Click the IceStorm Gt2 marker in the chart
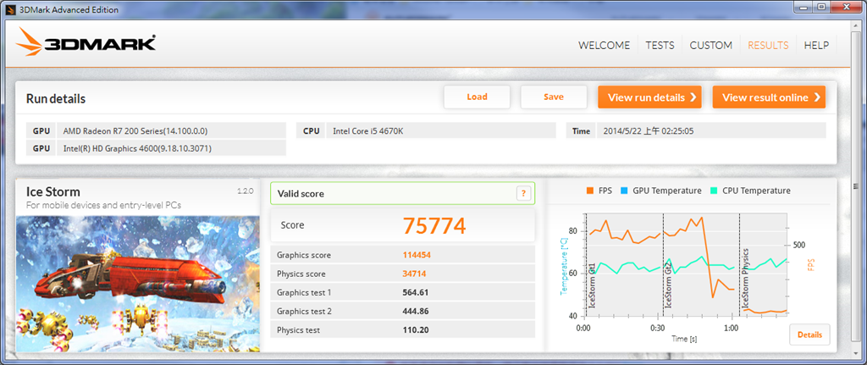 668,285
